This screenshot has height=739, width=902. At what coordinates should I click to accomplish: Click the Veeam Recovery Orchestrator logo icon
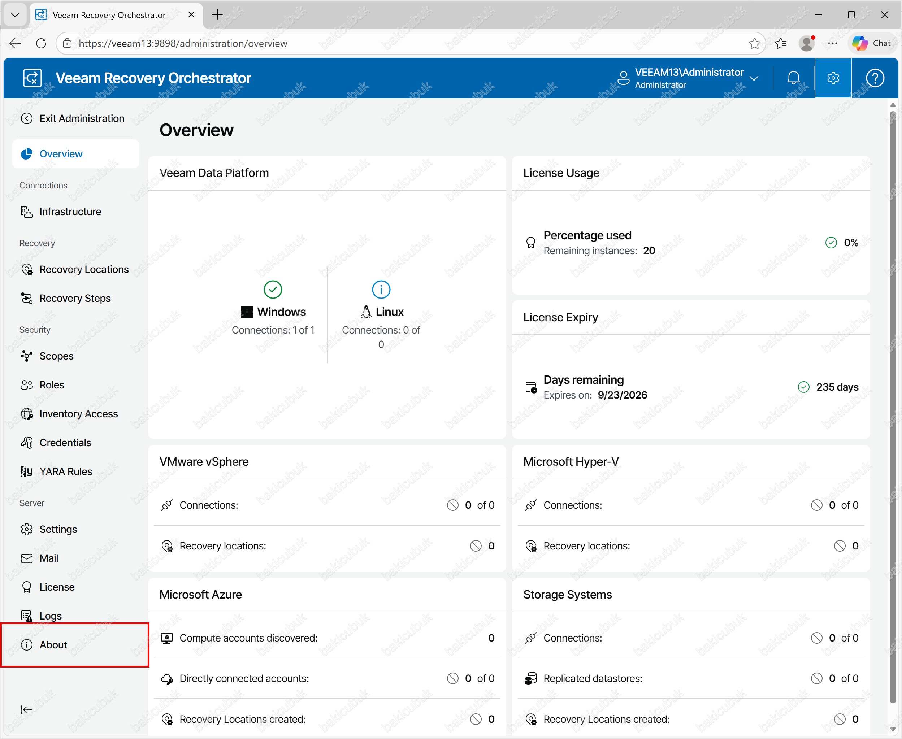coord(32,78)
